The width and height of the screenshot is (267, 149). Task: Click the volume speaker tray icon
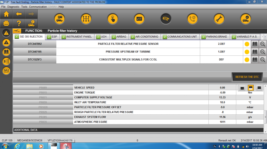pos(248,146)
